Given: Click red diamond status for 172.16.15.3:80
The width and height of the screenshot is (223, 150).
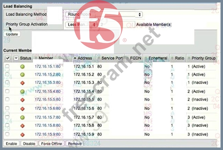Looking at the screenshot, I should tap(22, 83).
